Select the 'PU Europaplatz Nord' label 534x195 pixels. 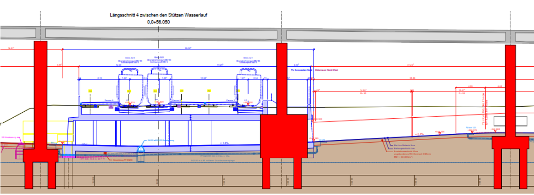302,71
